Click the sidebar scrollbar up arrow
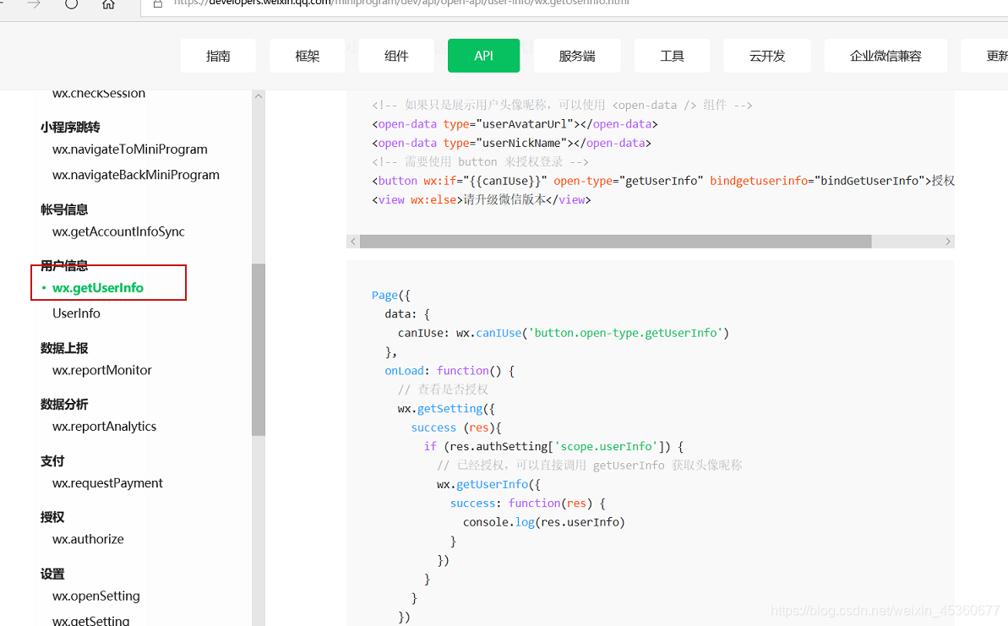Image resolution: width=1008 pixels, height=626 pixels. (259, 95)
